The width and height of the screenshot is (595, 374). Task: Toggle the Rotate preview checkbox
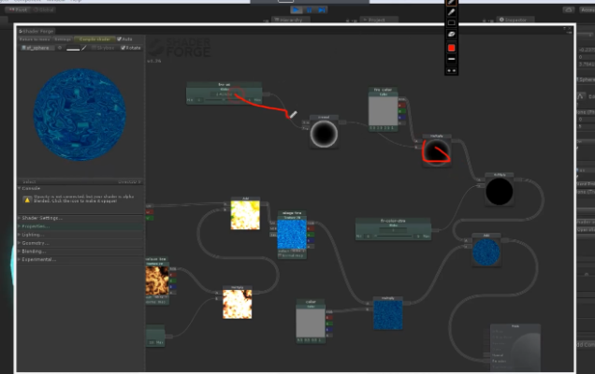(x=123, y=47)
